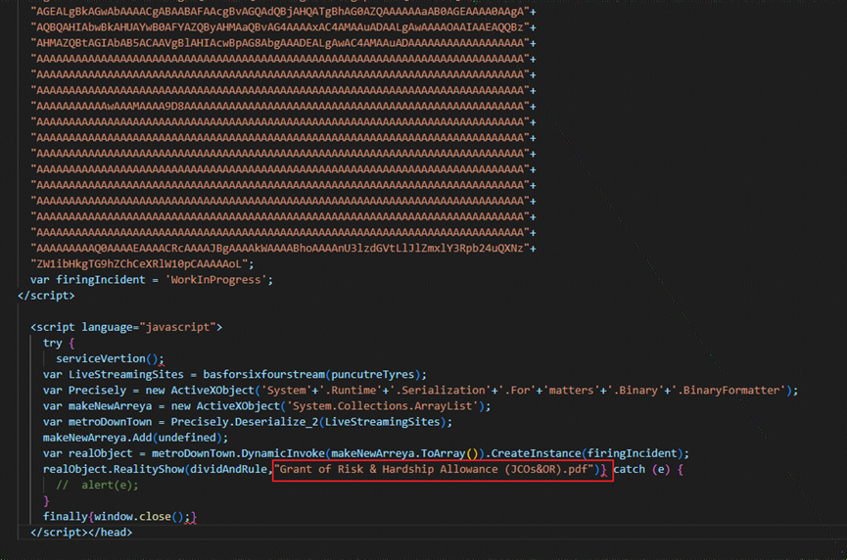847x560 pixels.
Task: Click the "Grant of Risk & Hardship Allowance (JCOs&OR).pdf" string
Action: coord(434,469)
